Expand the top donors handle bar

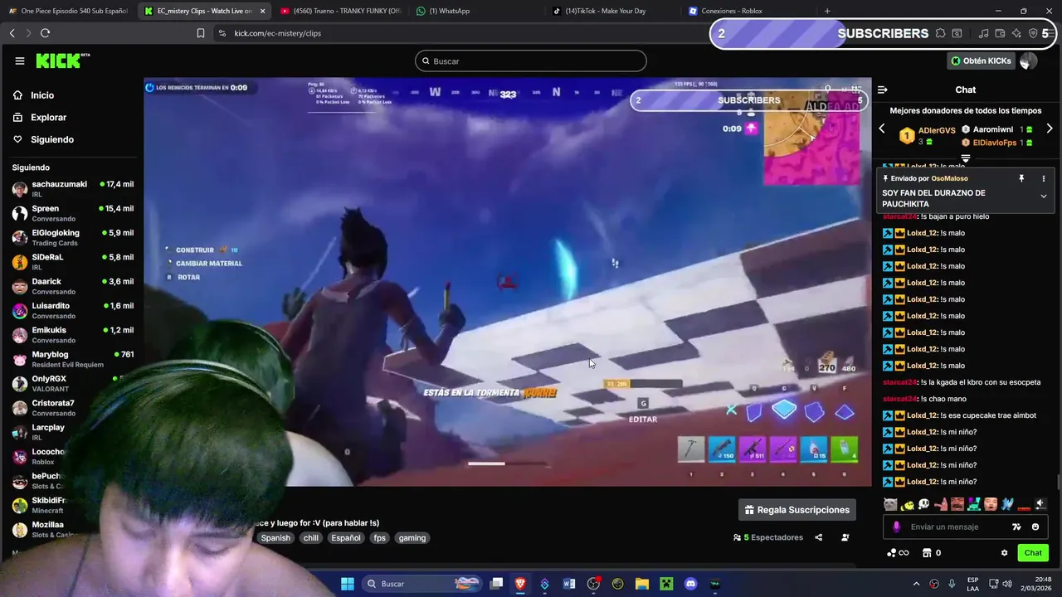point(966,158)
